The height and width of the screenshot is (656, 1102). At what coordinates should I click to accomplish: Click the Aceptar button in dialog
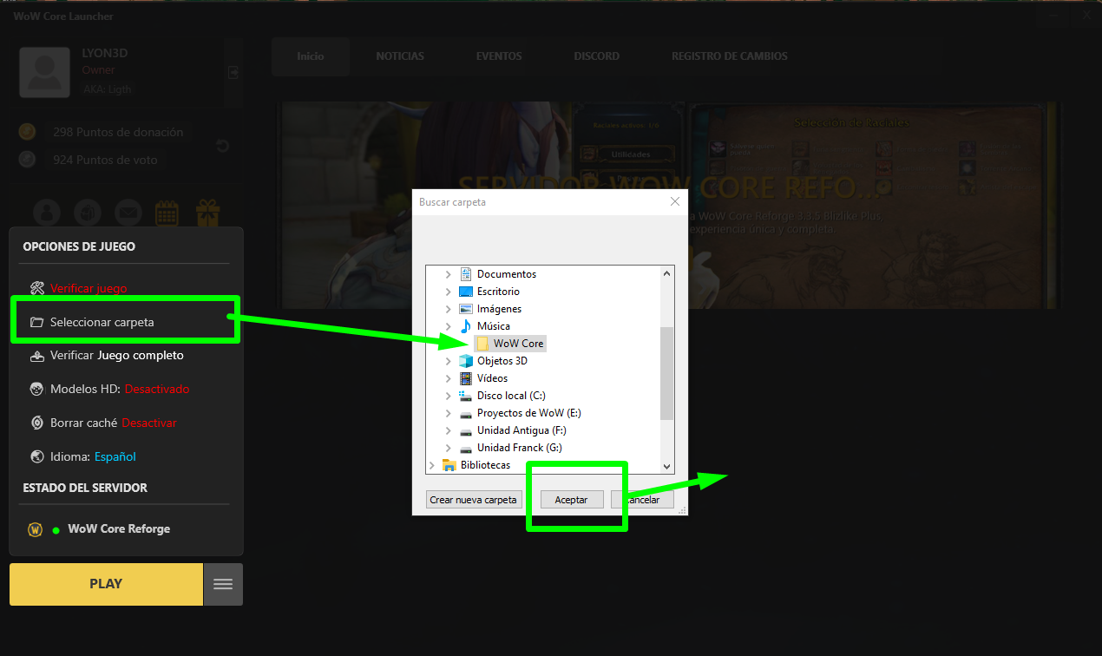[x=572, y=500]
